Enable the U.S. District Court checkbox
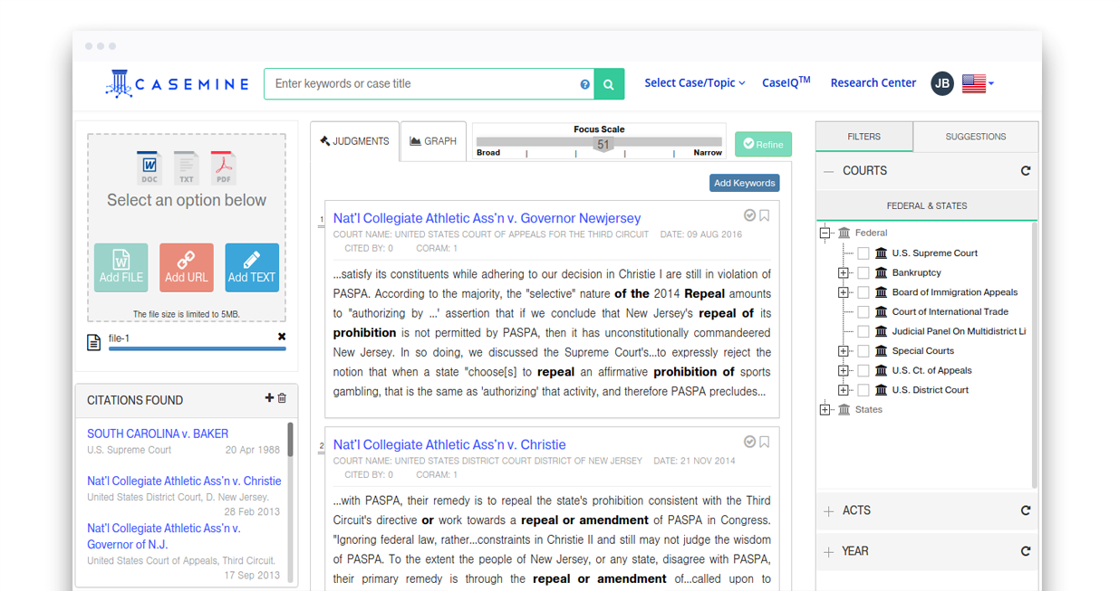This screenshot has height=591, width=1119. (863, 390)
